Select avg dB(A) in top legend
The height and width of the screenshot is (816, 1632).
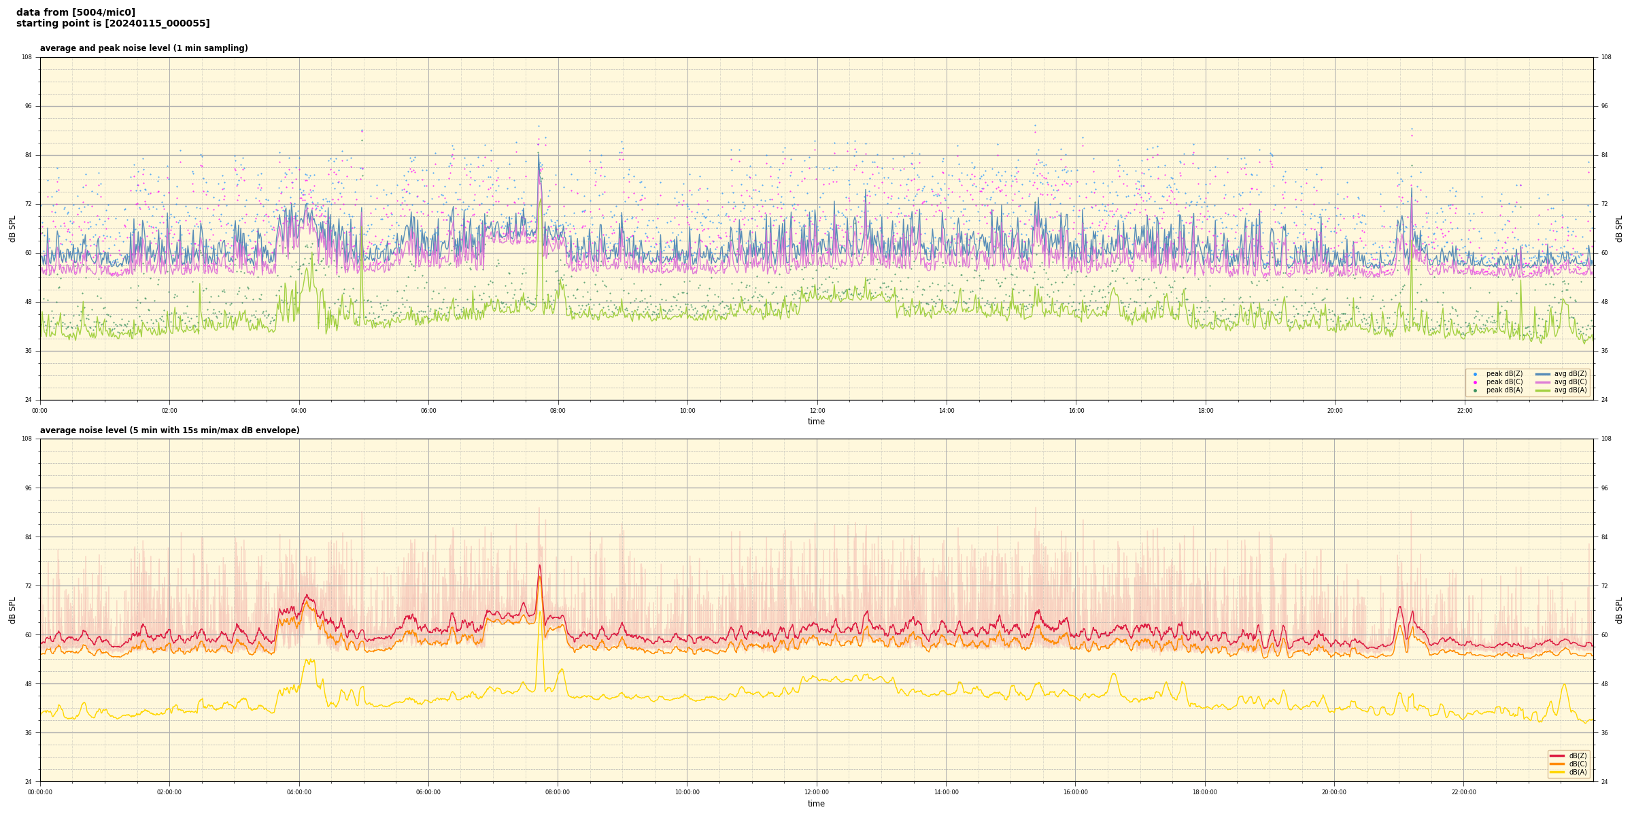pyautogui.click(x=1569, y=390)
